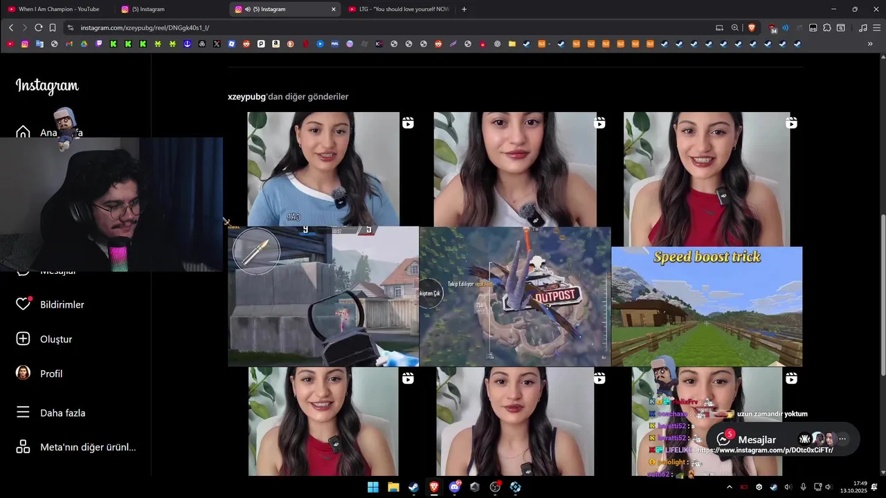Open the media playlist music note icon
886x498 pixels.
[x=862, y=28]
